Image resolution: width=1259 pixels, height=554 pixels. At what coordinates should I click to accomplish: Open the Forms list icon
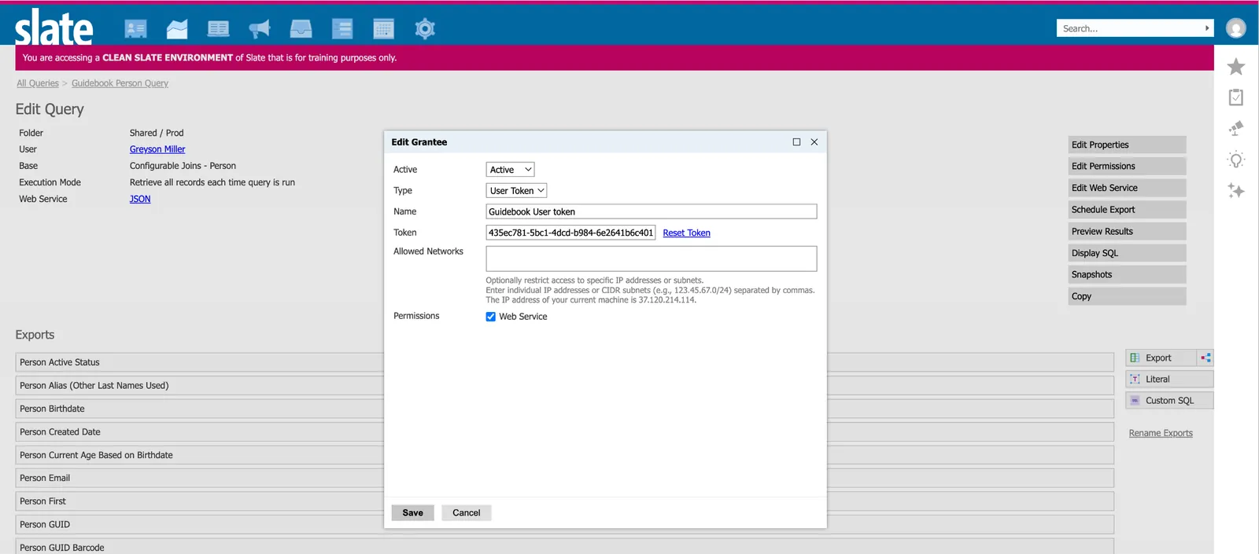(x=342, y=29)
